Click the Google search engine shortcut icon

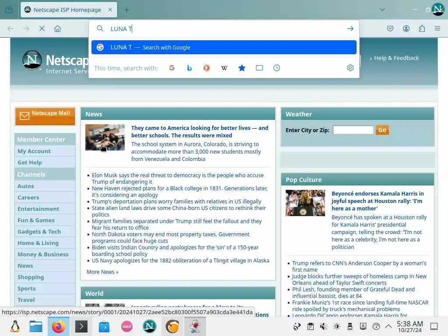tap(171, 68)
